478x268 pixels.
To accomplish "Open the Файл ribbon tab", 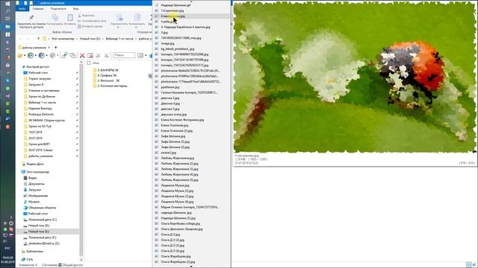I will [22, 9].
